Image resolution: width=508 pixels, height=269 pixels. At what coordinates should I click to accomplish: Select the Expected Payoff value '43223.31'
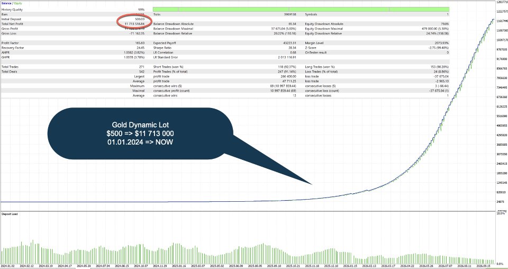coord(289,43)
